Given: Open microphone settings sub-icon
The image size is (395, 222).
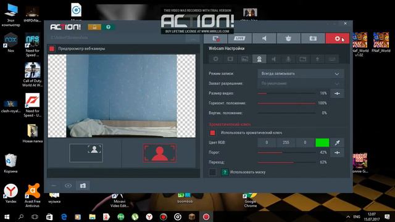Looking at the screenshot, I should (288, 59).
